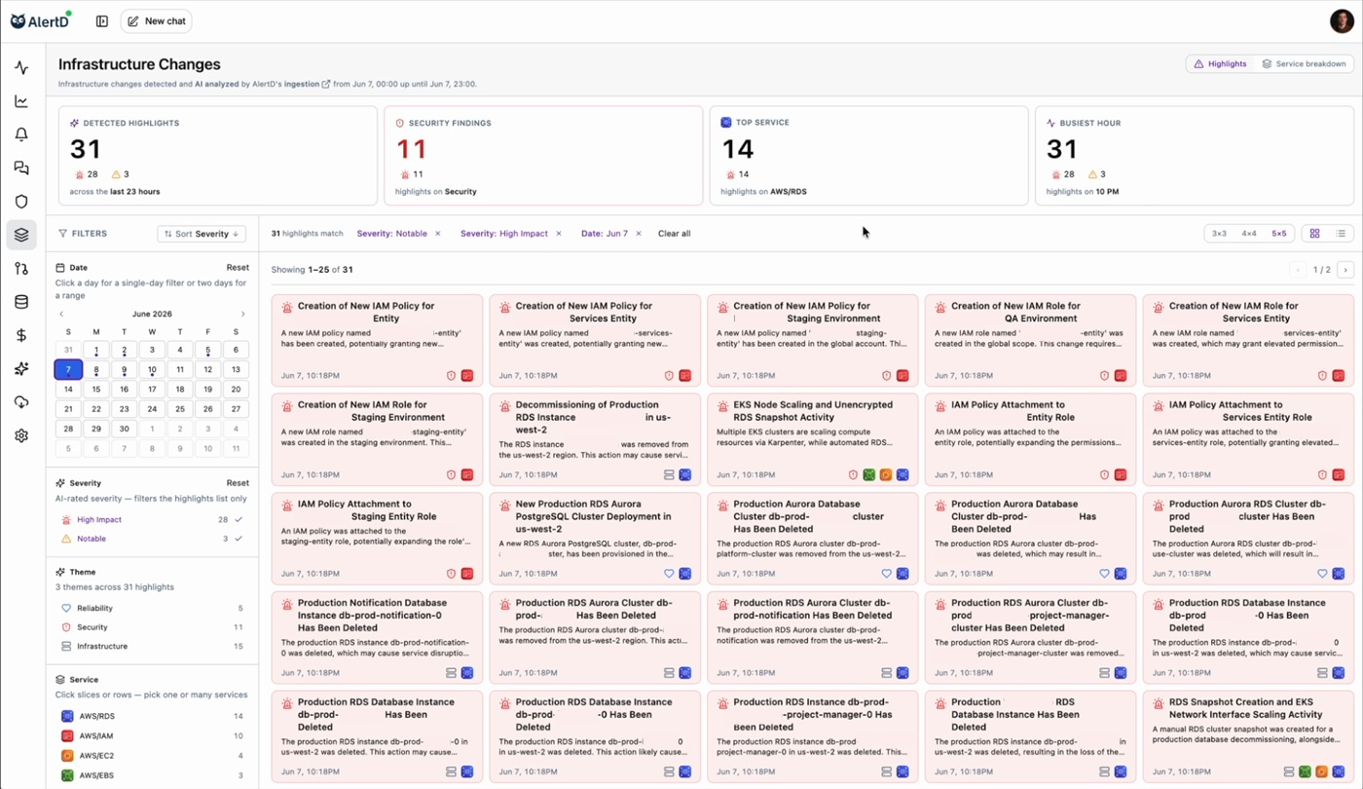Open the Sort Severity dropdown
This screenshot has width=1363, height=789.
[202, 234]
